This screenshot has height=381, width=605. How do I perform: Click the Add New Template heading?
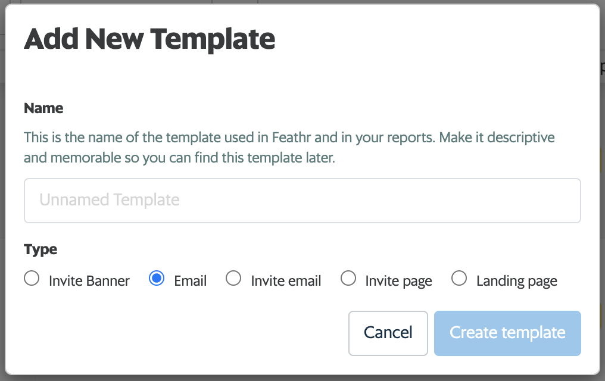[149, 39]
